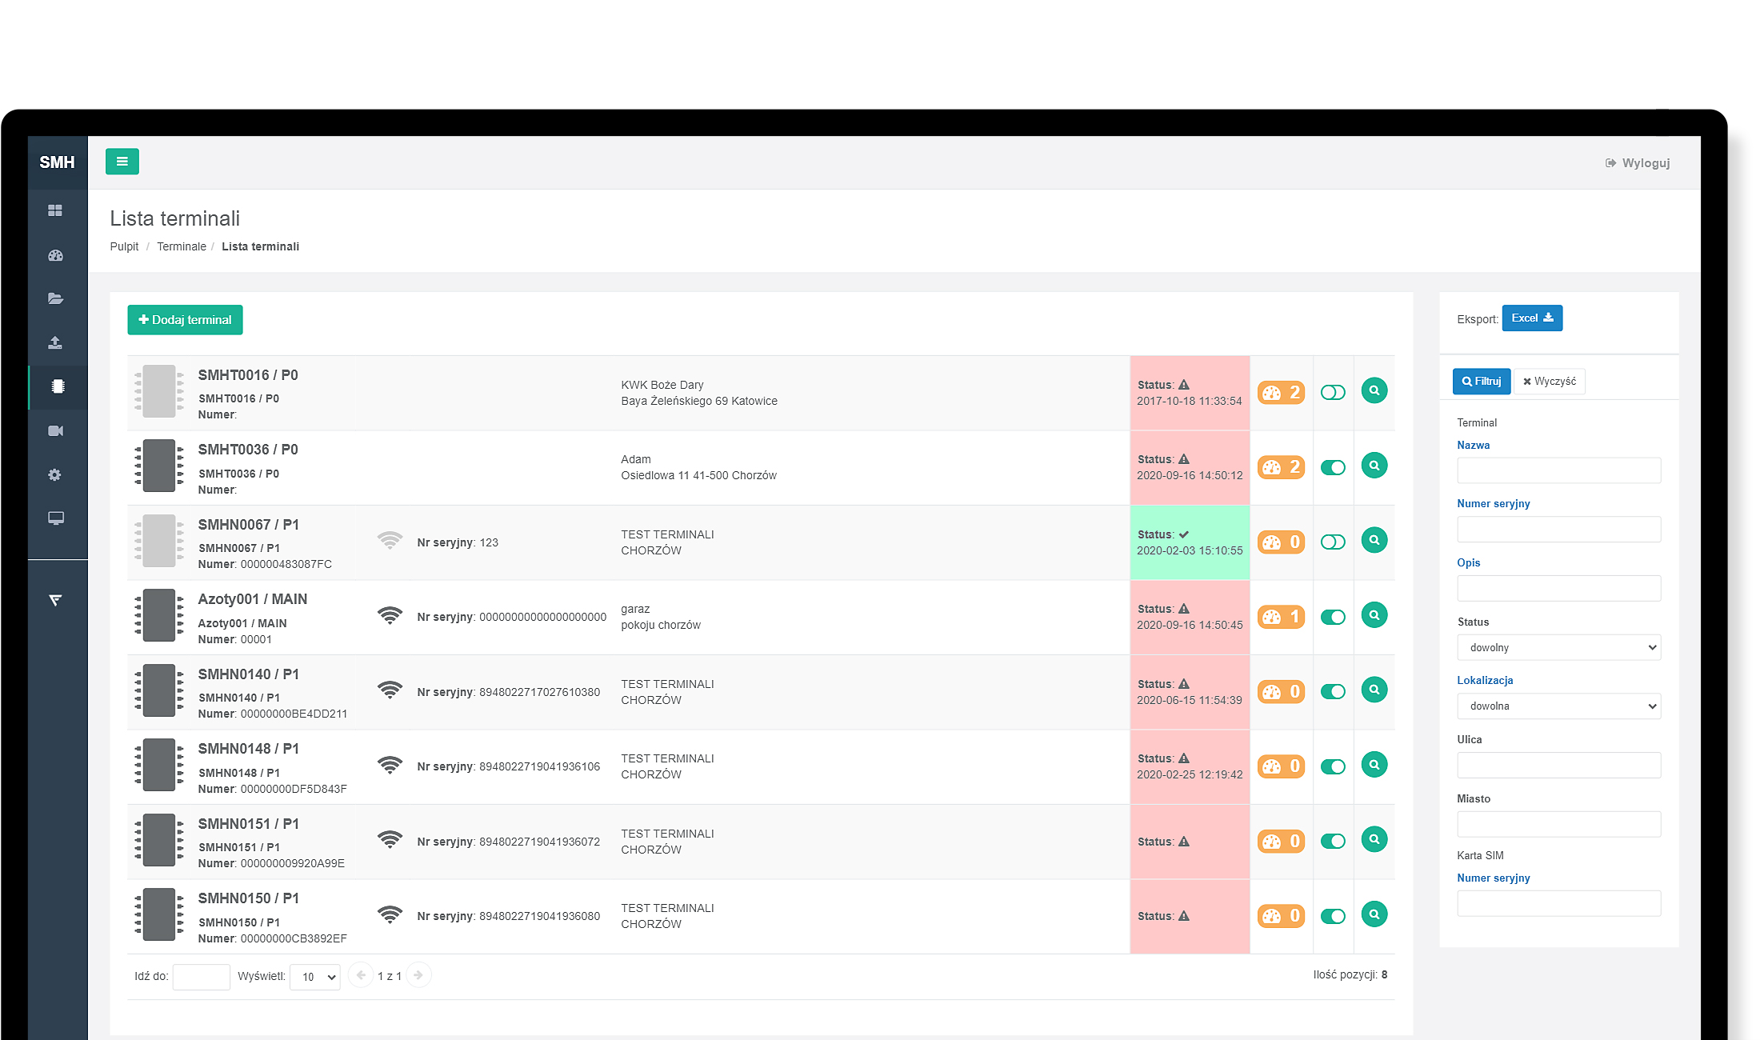Image resolution: width=1760 pixels, height=1040 pixels.
Task: Click orange gauge badge of Azoty001 / MAIN
Action: (1281, 617)
